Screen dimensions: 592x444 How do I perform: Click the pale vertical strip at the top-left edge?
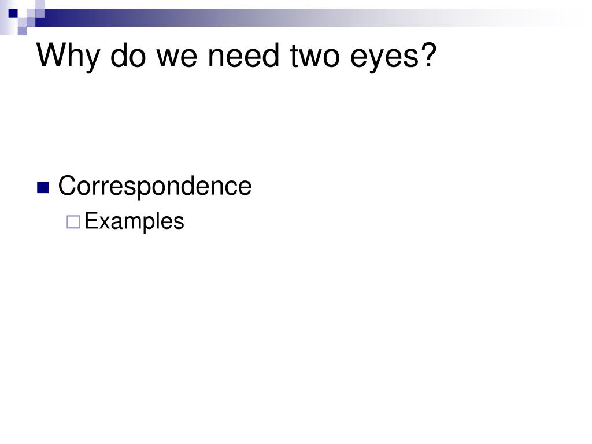click(x=4, y=17)
